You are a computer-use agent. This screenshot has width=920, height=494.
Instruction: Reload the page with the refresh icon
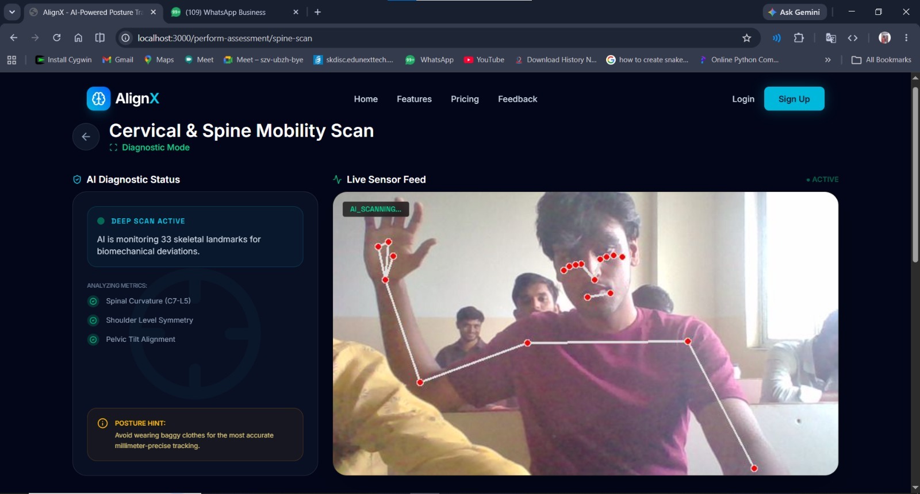click(56, 38)
